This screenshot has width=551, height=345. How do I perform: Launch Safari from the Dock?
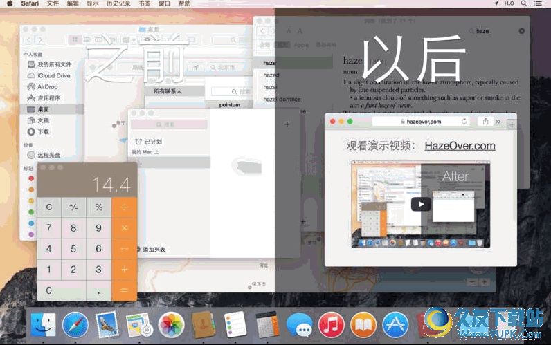point(75,325)
